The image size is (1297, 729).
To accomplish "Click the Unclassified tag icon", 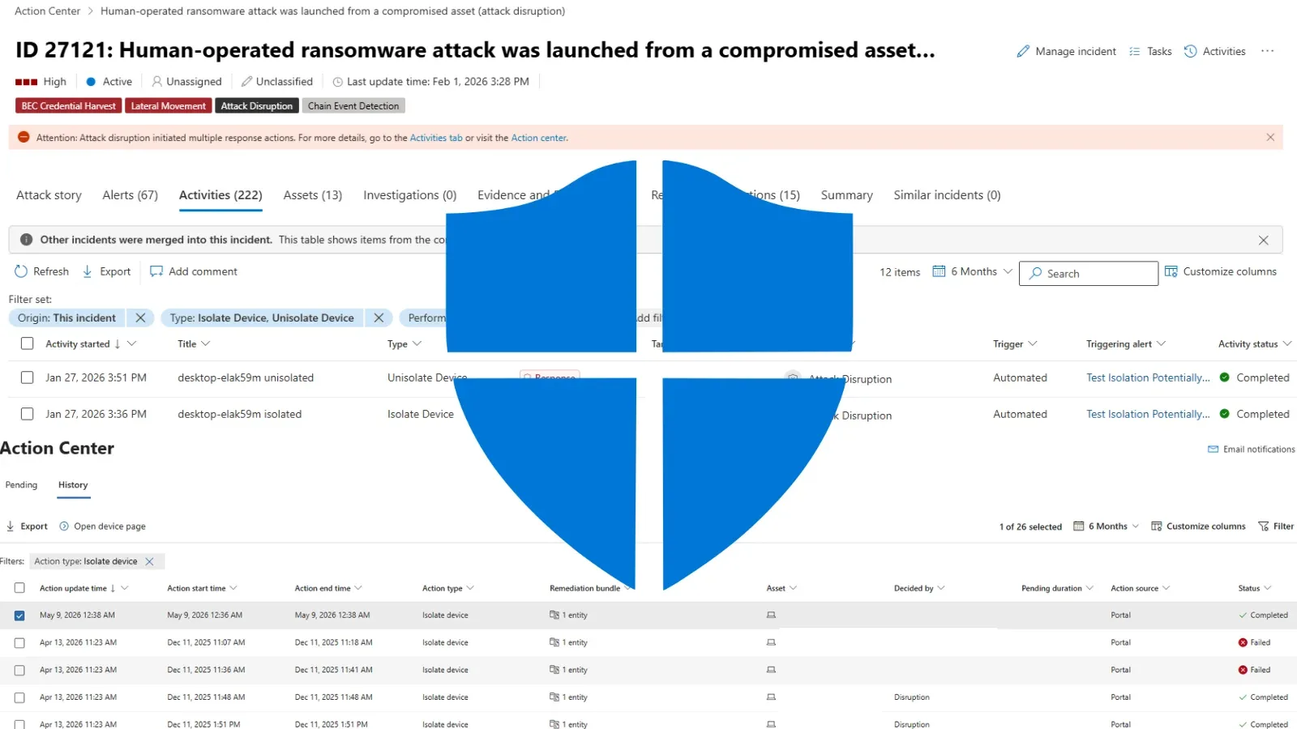I will (x=246, y=81).
